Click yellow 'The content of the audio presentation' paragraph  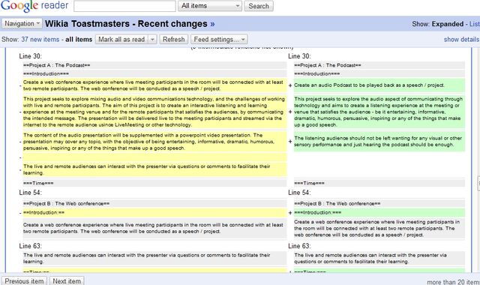point(154,142)
